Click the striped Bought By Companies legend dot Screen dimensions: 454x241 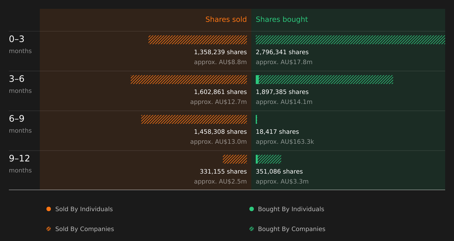click(x=252, y=229)
